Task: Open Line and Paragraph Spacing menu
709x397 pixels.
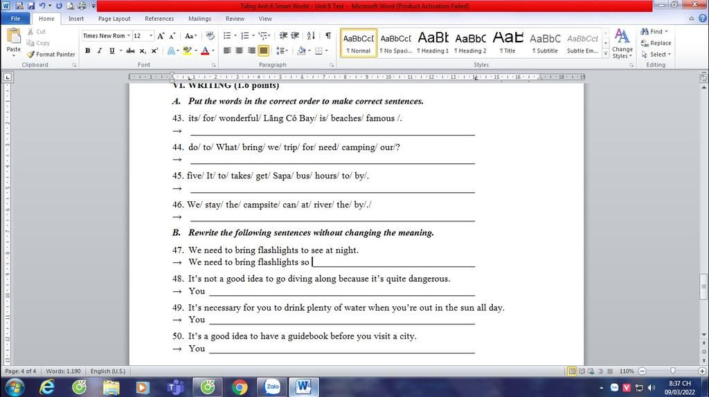Action: [282, 50]
